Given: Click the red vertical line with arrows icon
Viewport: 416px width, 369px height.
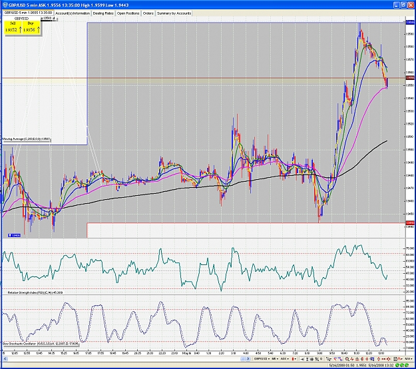Looking at the screenshot, I should point(367,359).
